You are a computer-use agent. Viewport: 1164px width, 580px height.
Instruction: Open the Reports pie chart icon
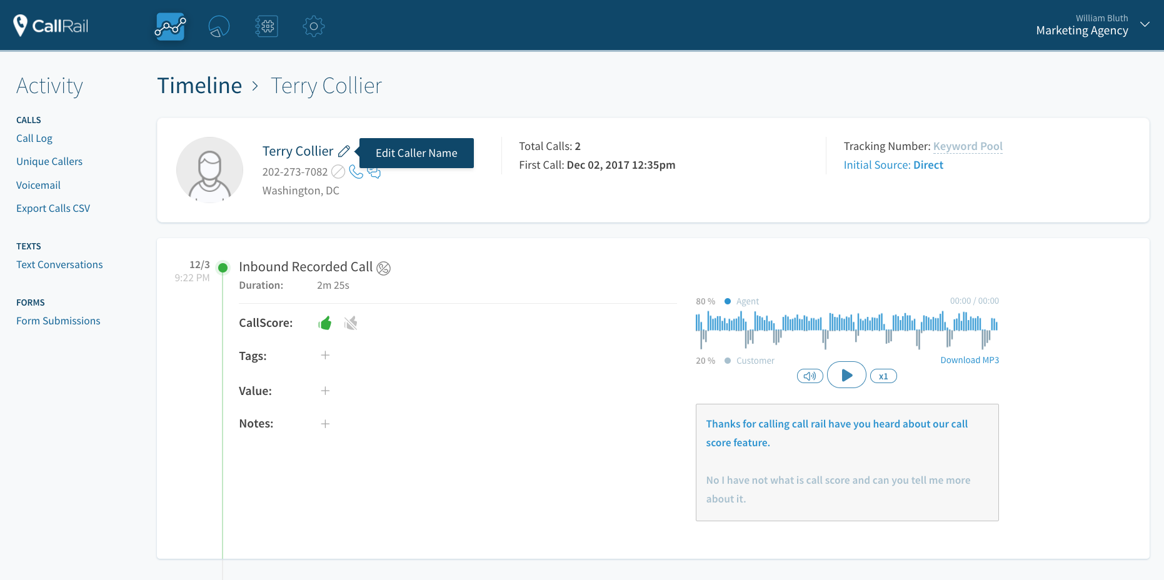(x=219, y=26)
